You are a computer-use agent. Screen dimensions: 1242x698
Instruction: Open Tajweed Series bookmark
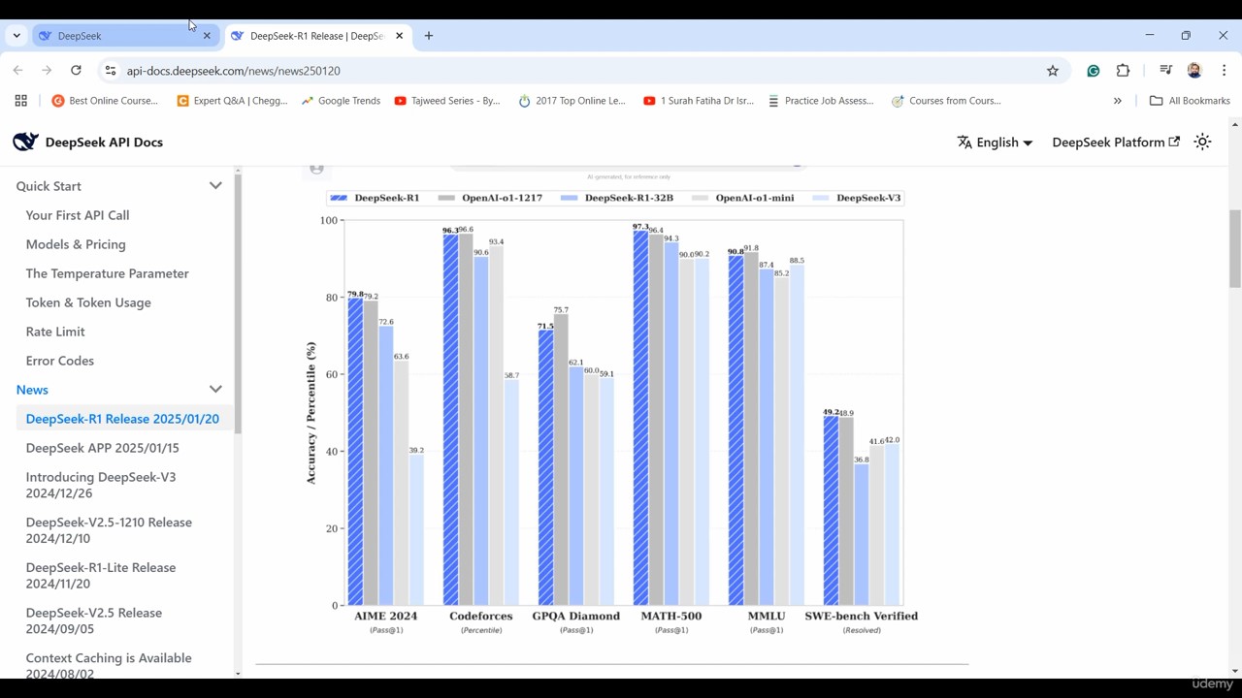(x=447, y=101)
